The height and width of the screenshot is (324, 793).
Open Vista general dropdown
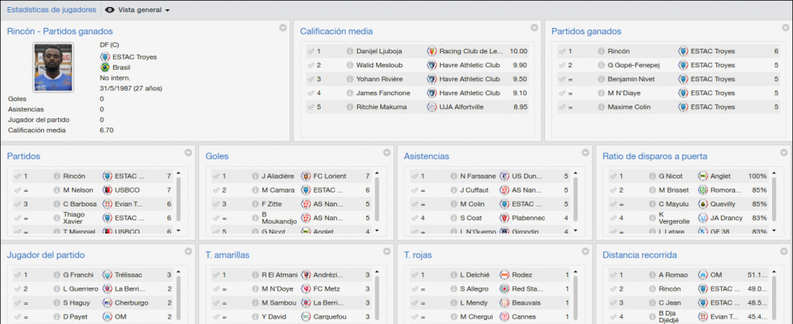(138, 10)
